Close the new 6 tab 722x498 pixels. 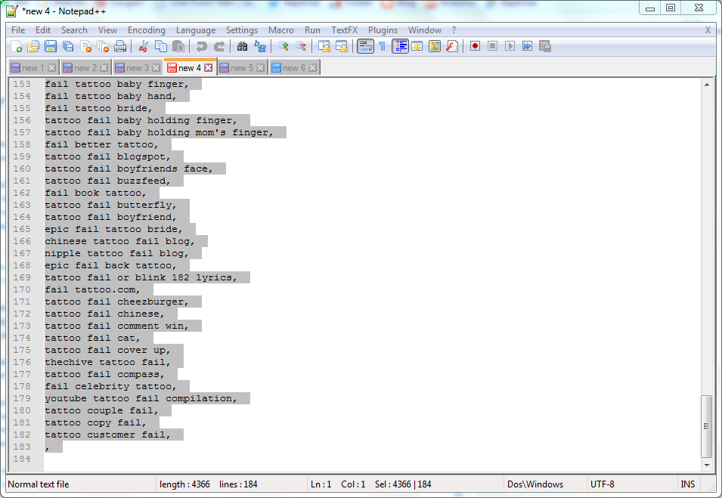coord(313,68)
